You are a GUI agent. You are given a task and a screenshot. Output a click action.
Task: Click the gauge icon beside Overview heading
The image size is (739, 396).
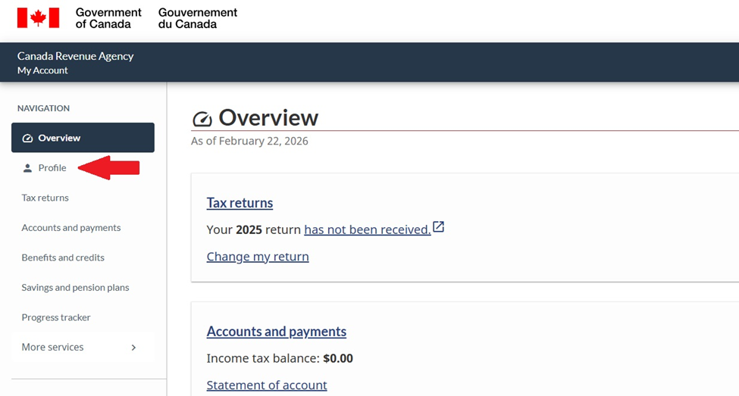click(x=202, y=120)
